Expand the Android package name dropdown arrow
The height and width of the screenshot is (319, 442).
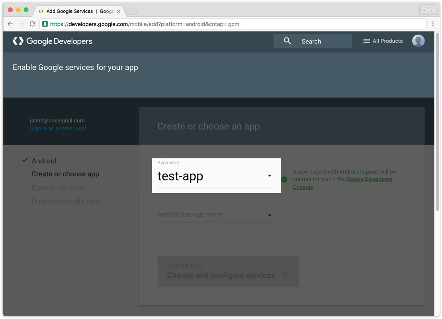[x=270, y=215]
